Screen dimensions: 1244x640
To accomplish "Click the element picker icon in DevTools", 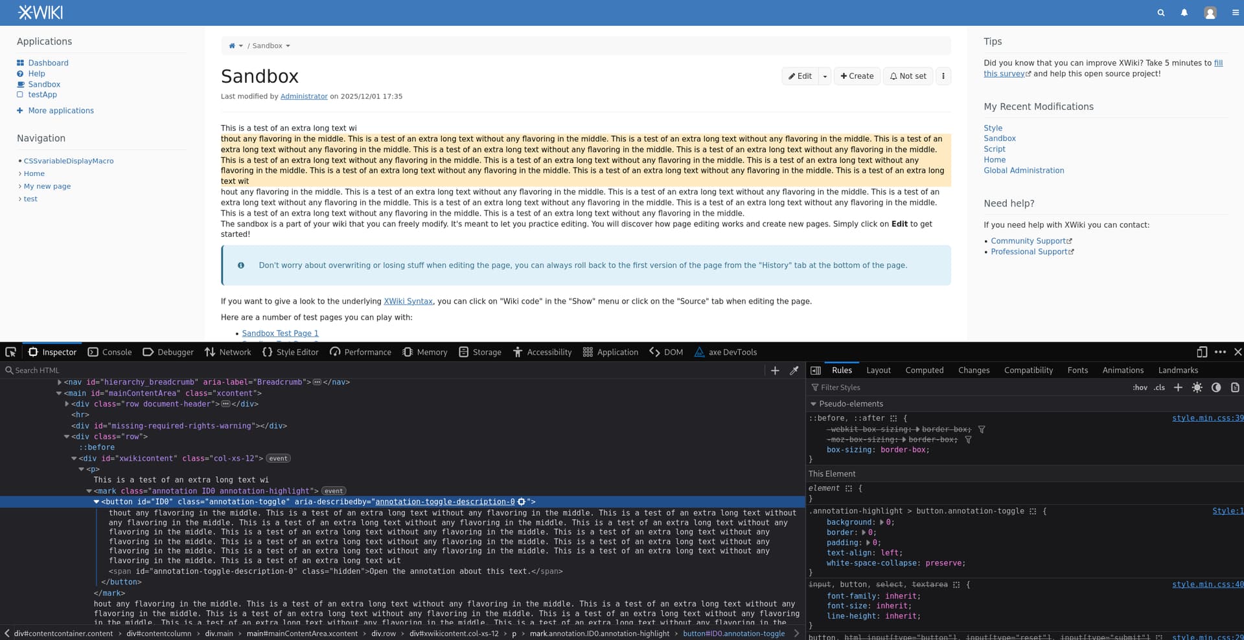I will click(x=10, y=352).
